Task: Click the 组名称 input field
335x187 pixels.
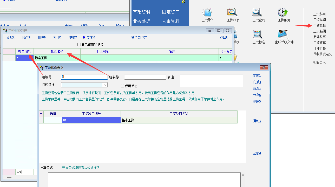Action: click(x=145, y=77)
